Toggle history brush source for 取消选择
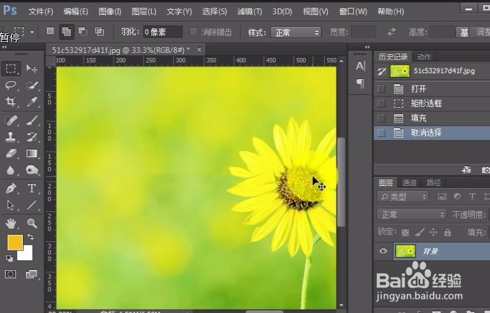This screenshot has width=490, height=313. coord(382,133)
